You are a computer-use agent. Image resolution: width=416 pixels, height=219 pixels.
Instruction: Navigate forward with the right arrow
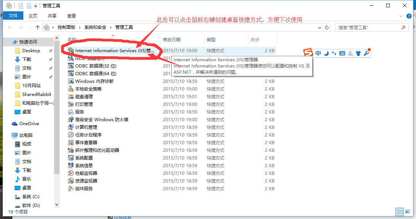click(x=21, y=27)
